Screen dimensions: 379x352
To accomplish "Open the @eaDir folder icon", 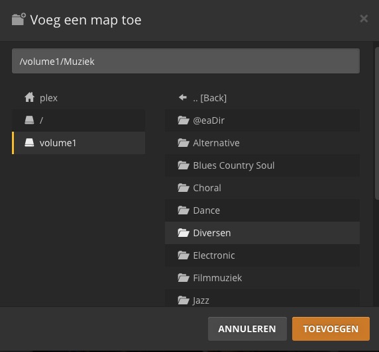I will coord(184,120).
